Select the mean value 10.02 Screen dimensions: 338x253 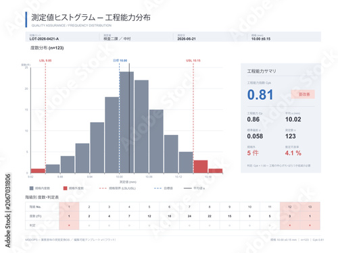coord(293,119)
